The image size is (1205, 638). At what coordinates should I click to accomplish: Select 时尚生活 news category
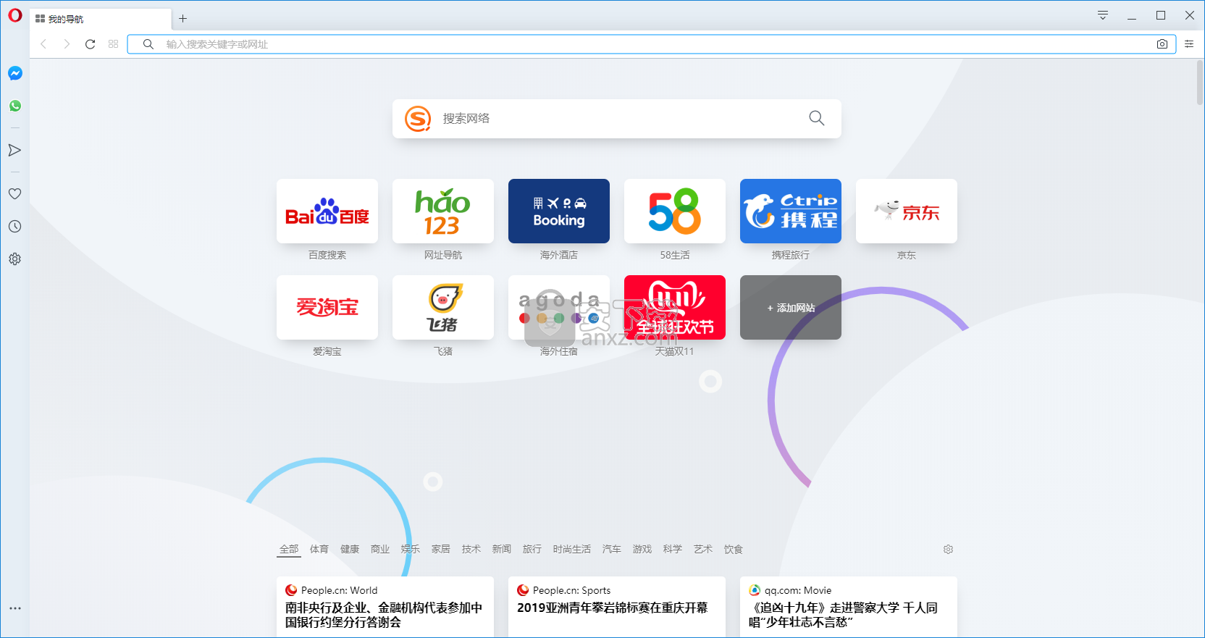click(x=572, y=549)
